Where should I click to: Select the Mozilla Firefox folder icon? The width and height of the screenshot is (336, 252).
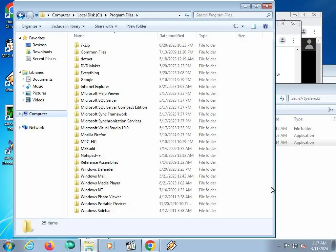pyautogui.click(x=76, y=135)
